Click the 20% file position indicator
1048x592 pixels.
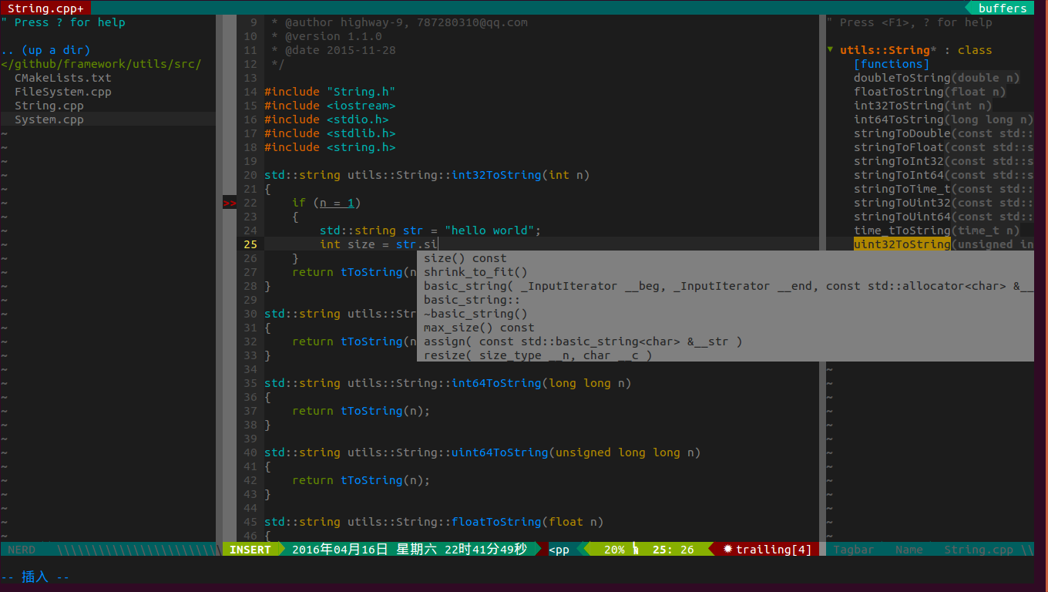coord(613,550)
